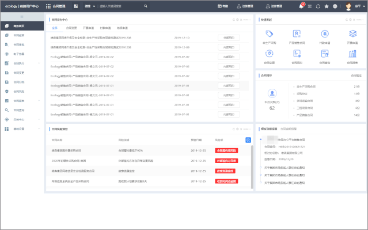Image resolution: width=368 pixels, height=230 pixels.
Task: Open the 合同用印 document-list shortcut
Action: pos(297,54)
